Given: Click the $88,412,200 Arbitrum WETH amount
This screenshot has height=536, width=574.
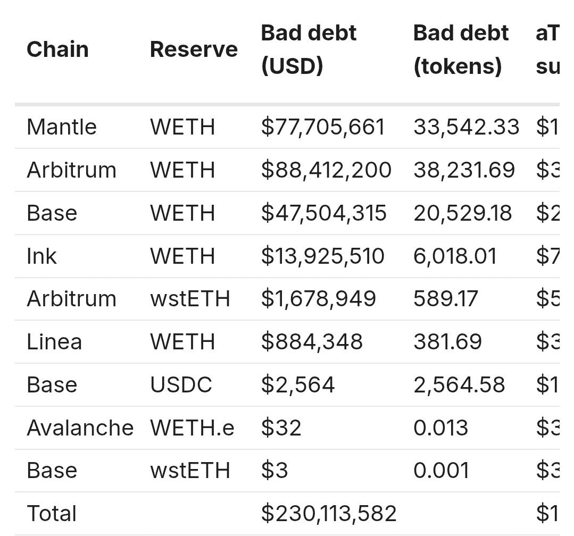Looking at the screenshot, I should [x=326, y=170].
